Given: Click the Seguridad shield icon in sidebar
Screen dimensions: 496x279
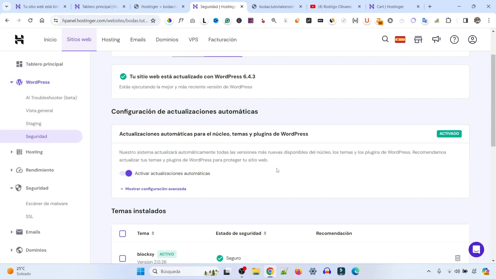Looking at the screenshot, I should (19, 188).
